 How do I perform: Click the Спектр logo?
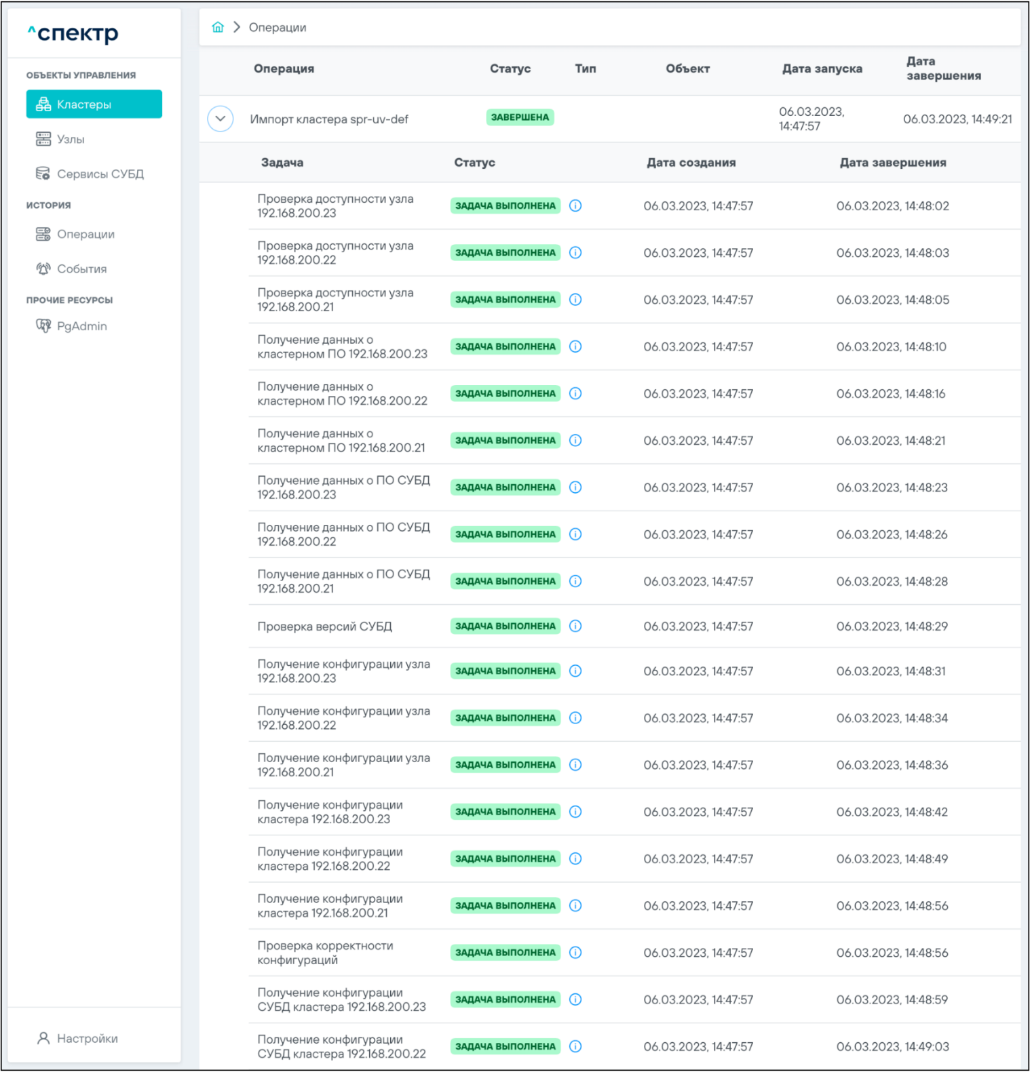pos(73,33)
